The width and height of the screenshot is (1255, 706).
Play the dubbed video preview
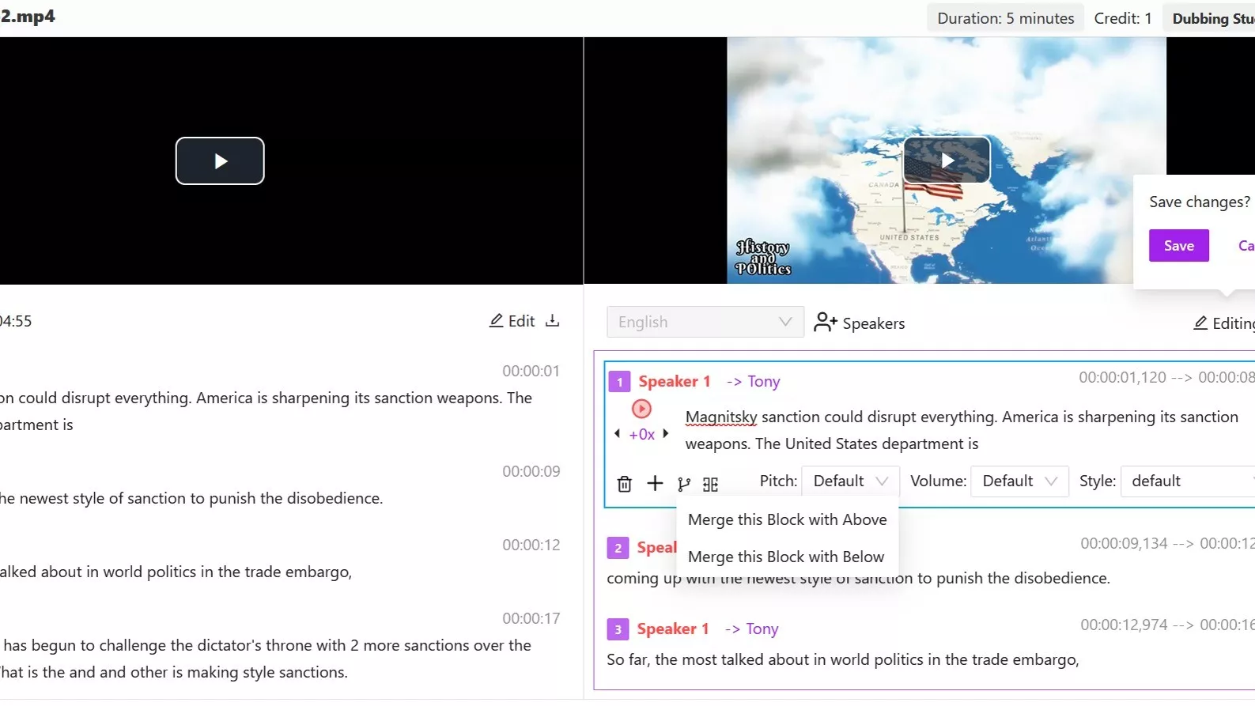[947, 160]
